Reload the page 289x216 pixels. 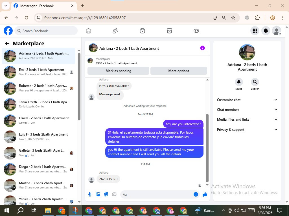pyautogui.click(x=27, y=18)
